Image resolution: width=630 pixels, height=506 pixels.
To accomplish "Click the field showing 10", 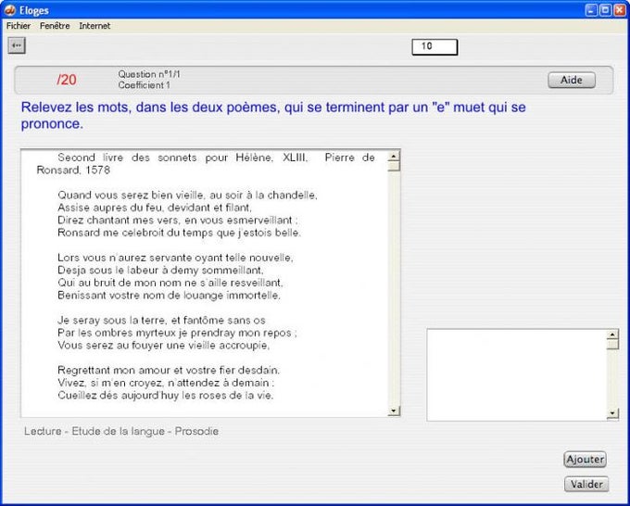I will coord(435,46).
